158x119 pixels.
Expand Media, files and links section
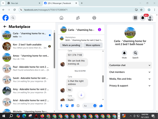(130, 79)
